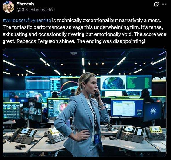Click the monitor with the white document window
The height and width of the screenshot is (160, 171).
tap(127, 108)
